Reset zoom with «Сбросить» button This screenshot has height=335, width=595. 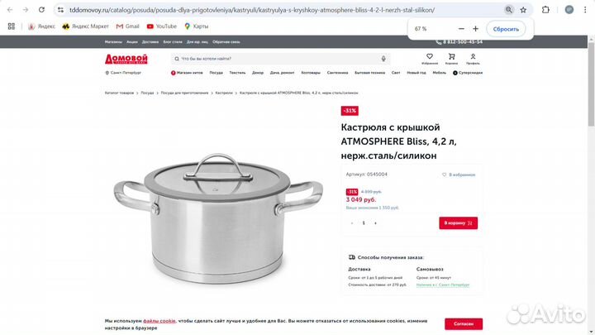tap(506, 29)
